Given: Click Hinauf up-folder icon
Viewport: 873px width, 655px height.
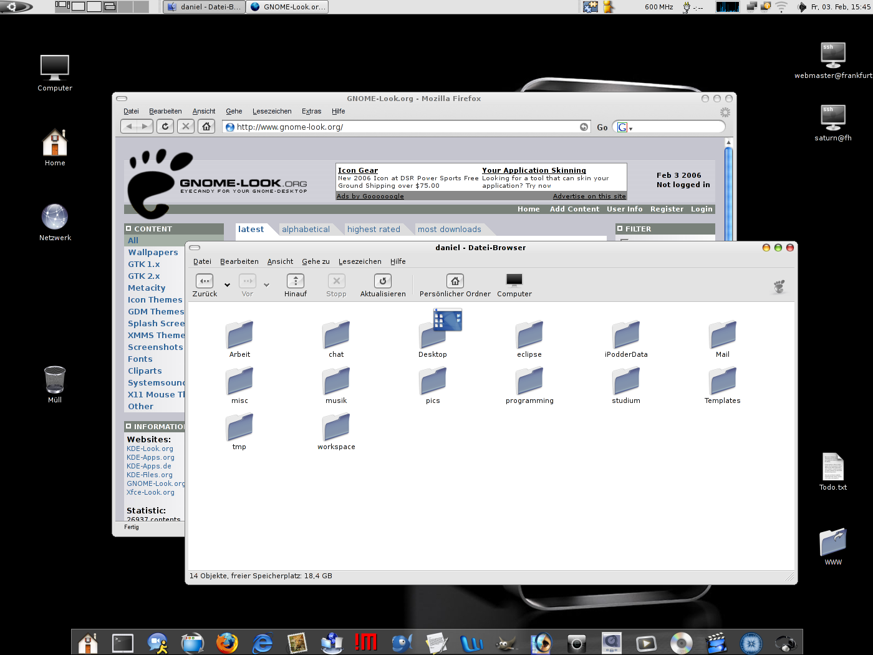Looking at the screenshot, I should click(x=296, y=281).
